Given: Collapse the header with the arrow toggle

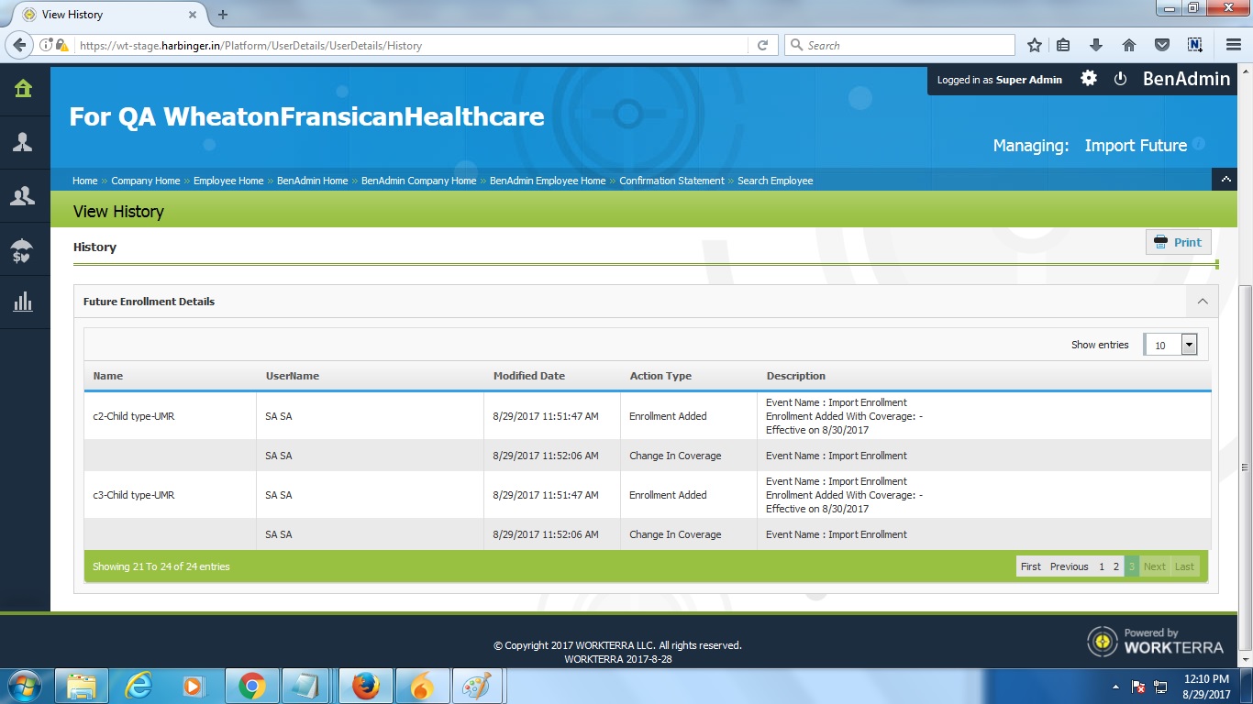Looking at the screenshot, I should (x=1225, y=180).
